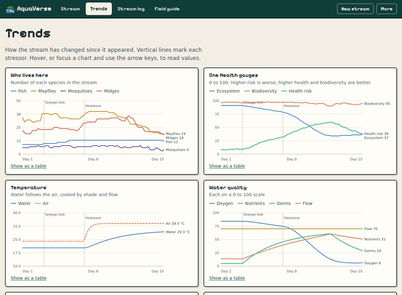Click 'Number of each species in the stream'
The height and width of the screenshot is (295, 402).
pos(54,82)
